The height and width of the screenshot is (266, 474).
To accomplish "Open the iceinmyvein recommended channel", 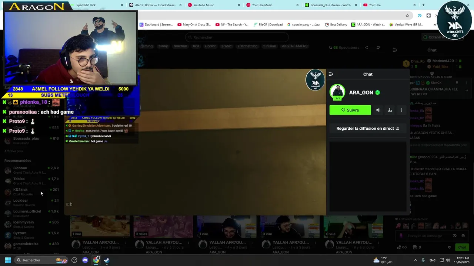I will (x=31, y=224).
